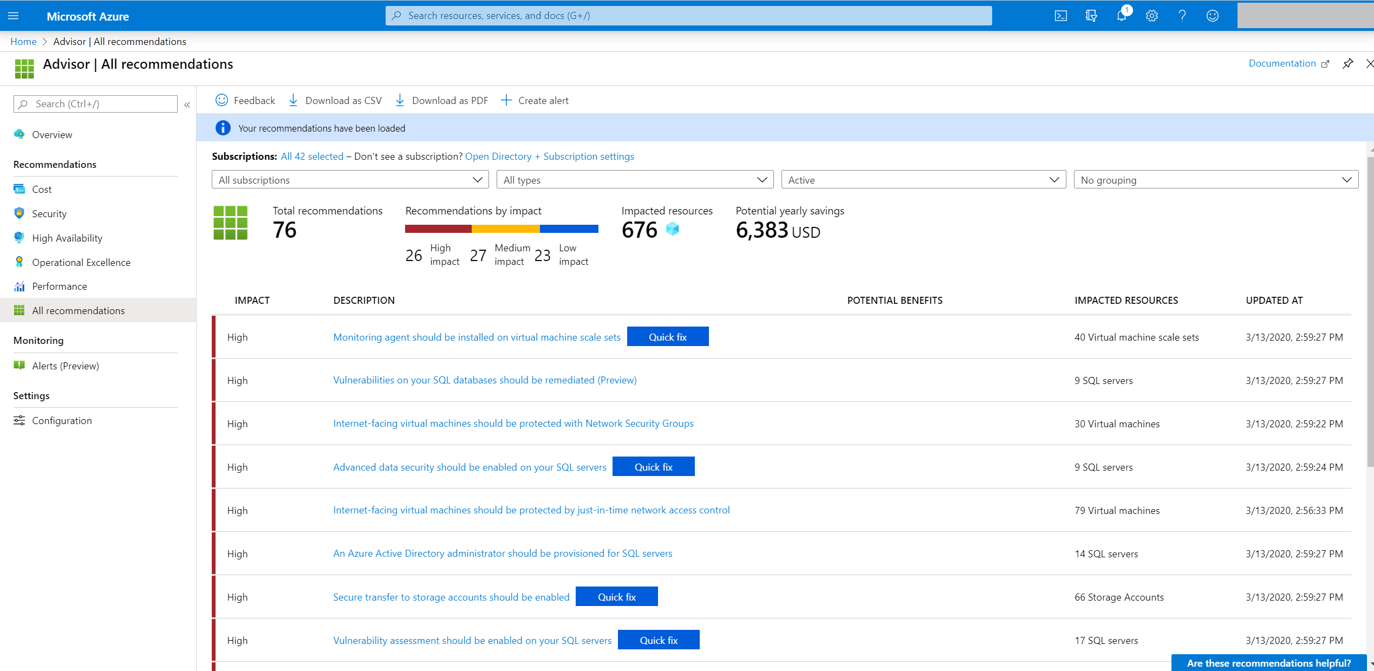Expand the All subscriptions dropdown
Image resolution: width=1374 pixels, height=671 pixels.
[350, 180]
